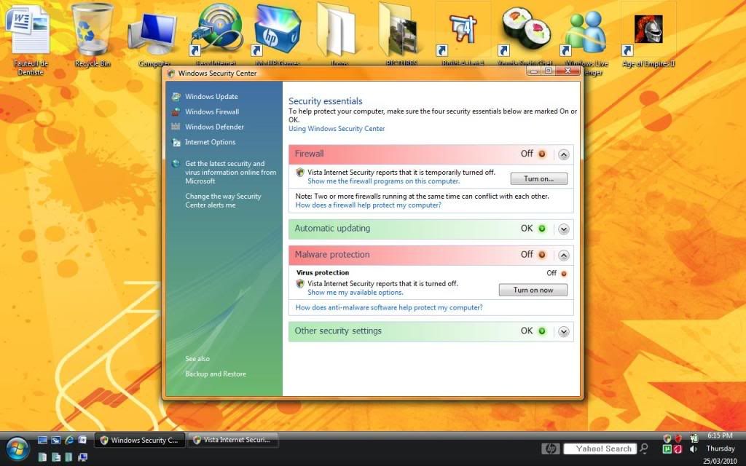The width and height of the screenshot is (746, 466).
Task: Click the Other security settings section header
Action: click(431, 331)
